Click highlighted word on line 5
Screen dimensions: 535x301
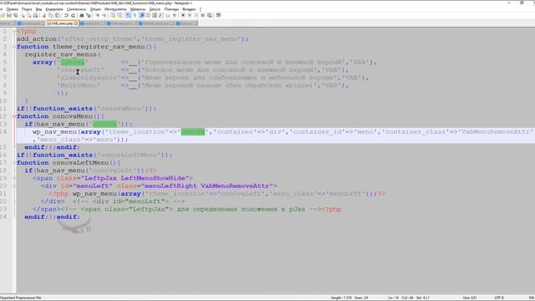click(73, 62)
